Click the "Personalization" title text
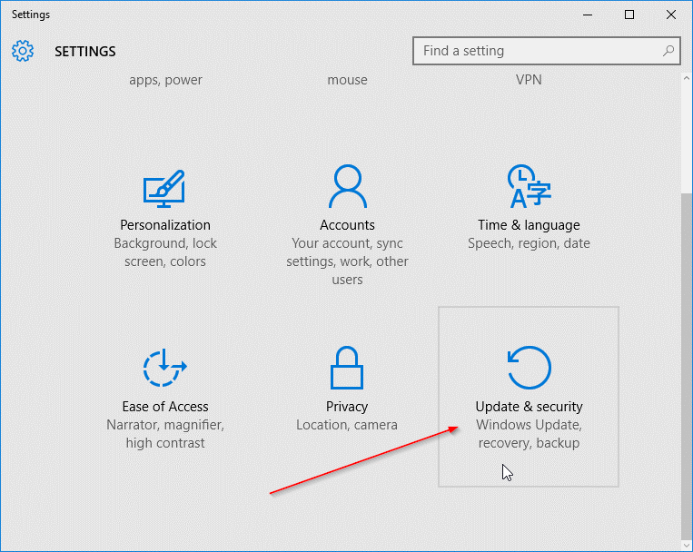The height and width of the screenshot is (552, 693). pos(165,225)
